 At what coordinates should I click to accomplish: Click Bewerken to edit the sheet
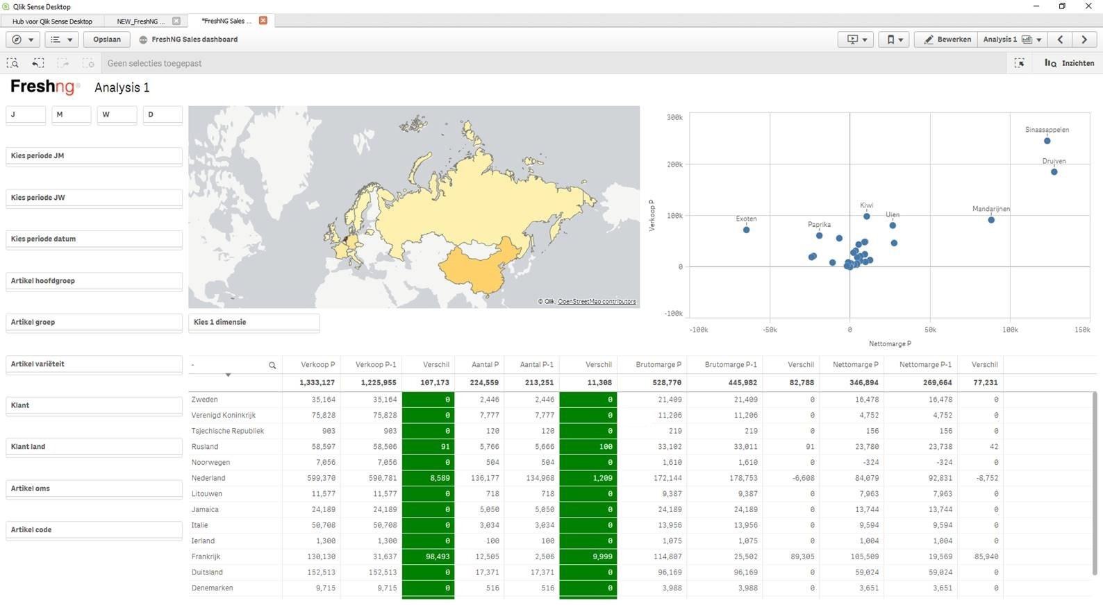coord(947,40)
